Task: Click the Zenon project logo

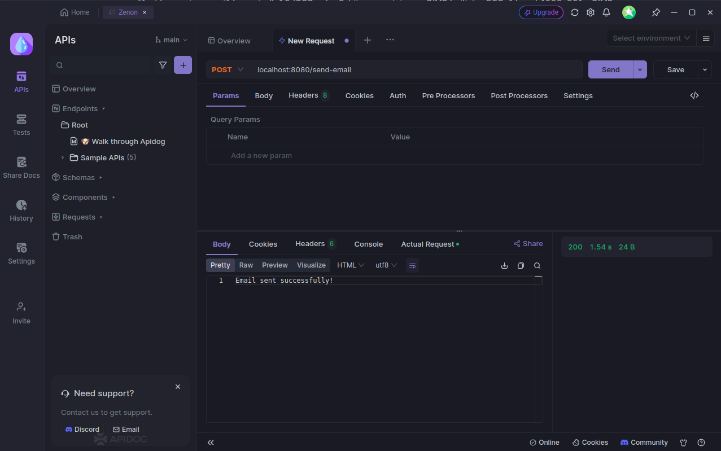Action: pyautogui.click(x=21, y=44)
